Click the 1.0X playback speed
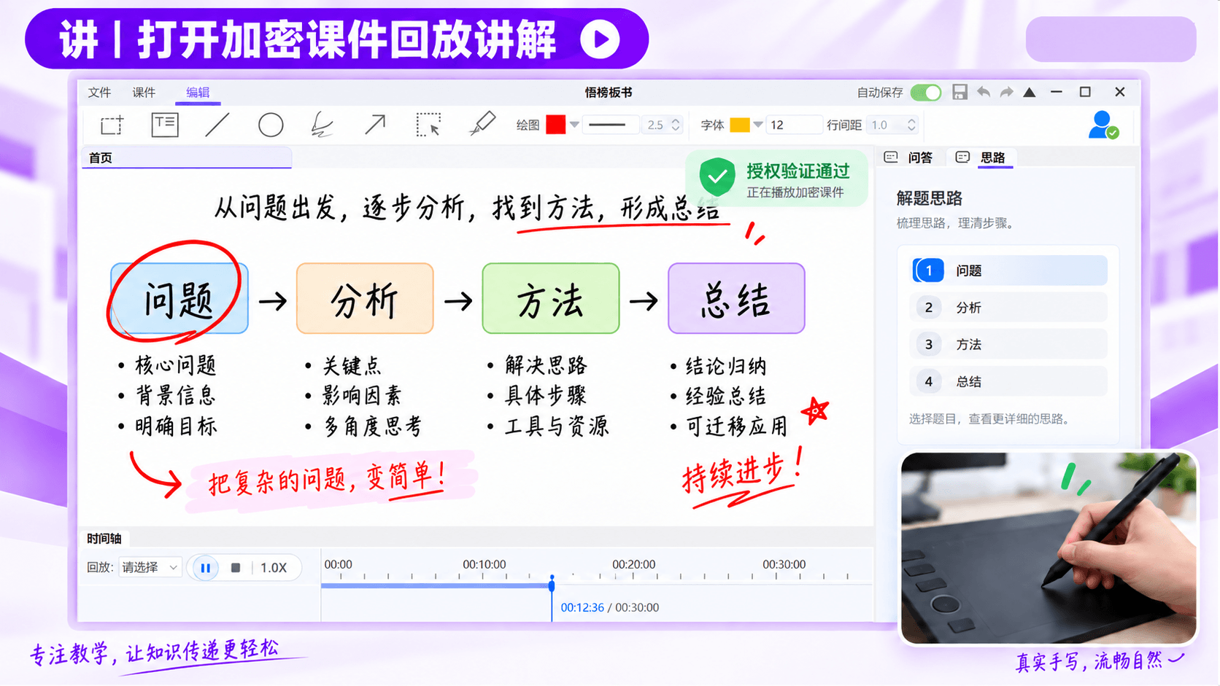Viewport: 1220px width, 686px height. pos(274,568)
